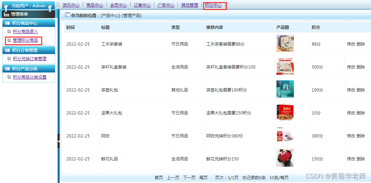Open the 广告中心 menu
The image size is (371, 183).
coord(166,5)
